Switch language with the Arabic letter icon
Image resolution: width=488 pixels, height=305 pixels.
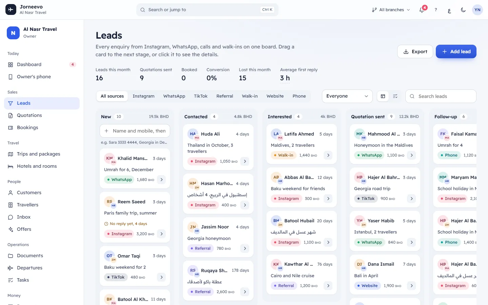tap(449, 10)
